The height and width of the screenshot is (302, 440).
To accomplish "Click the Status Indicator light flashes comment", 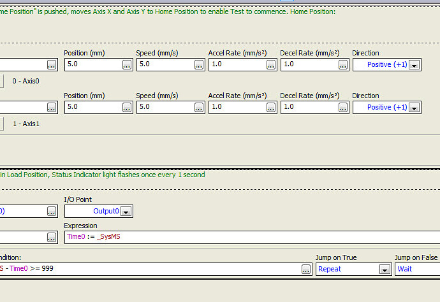I will coord(103,175).
